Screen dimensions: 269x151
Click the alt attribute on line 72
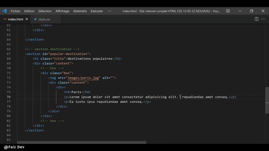[108, 78]
